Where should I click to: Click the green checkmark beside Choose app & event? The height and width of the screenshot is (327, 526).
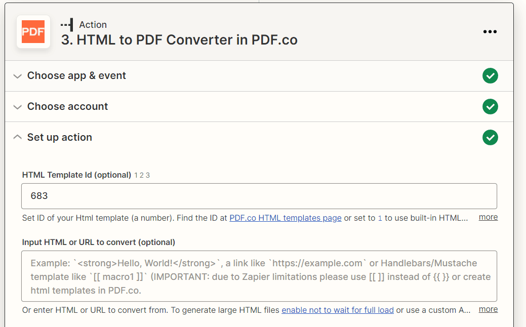pyautogui.click(x=490, y=76)
